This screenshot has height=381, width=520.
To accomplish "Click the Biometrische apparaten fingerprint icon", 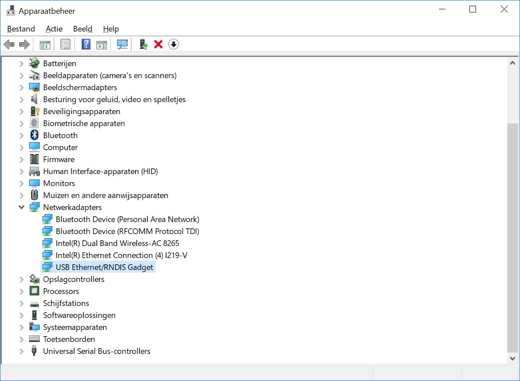I will click(x=34, y=123).
